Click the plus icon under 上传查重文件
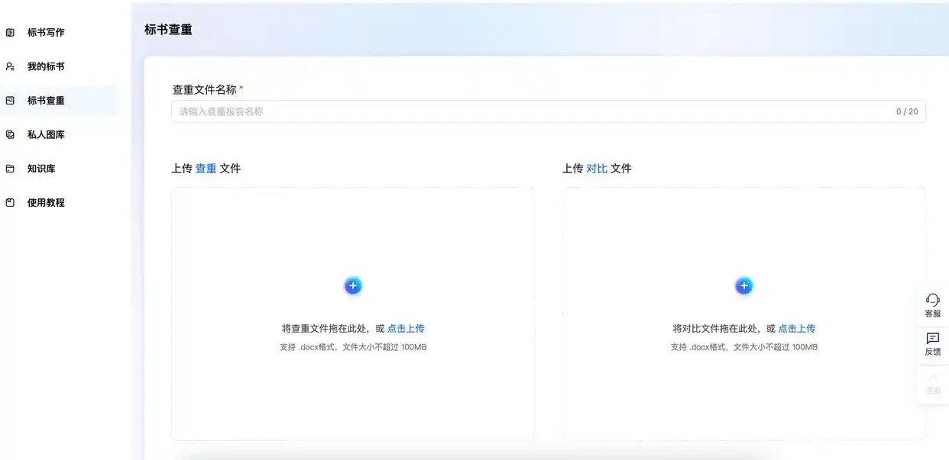 pyautogui.click(x=353, y=286)
